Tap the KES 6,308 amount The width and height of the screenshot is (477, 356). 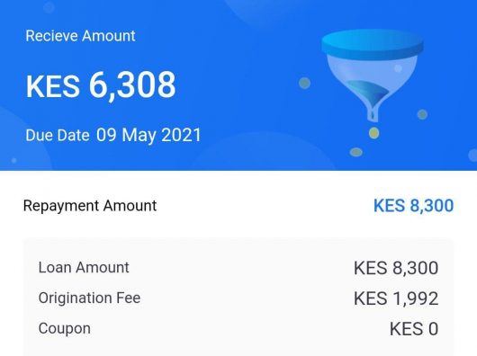point(101,85)
